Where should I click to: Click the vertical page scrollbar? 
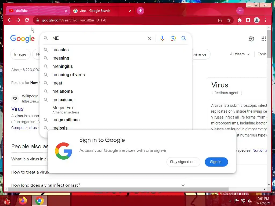pyautogui.click(x=269, y=44)
